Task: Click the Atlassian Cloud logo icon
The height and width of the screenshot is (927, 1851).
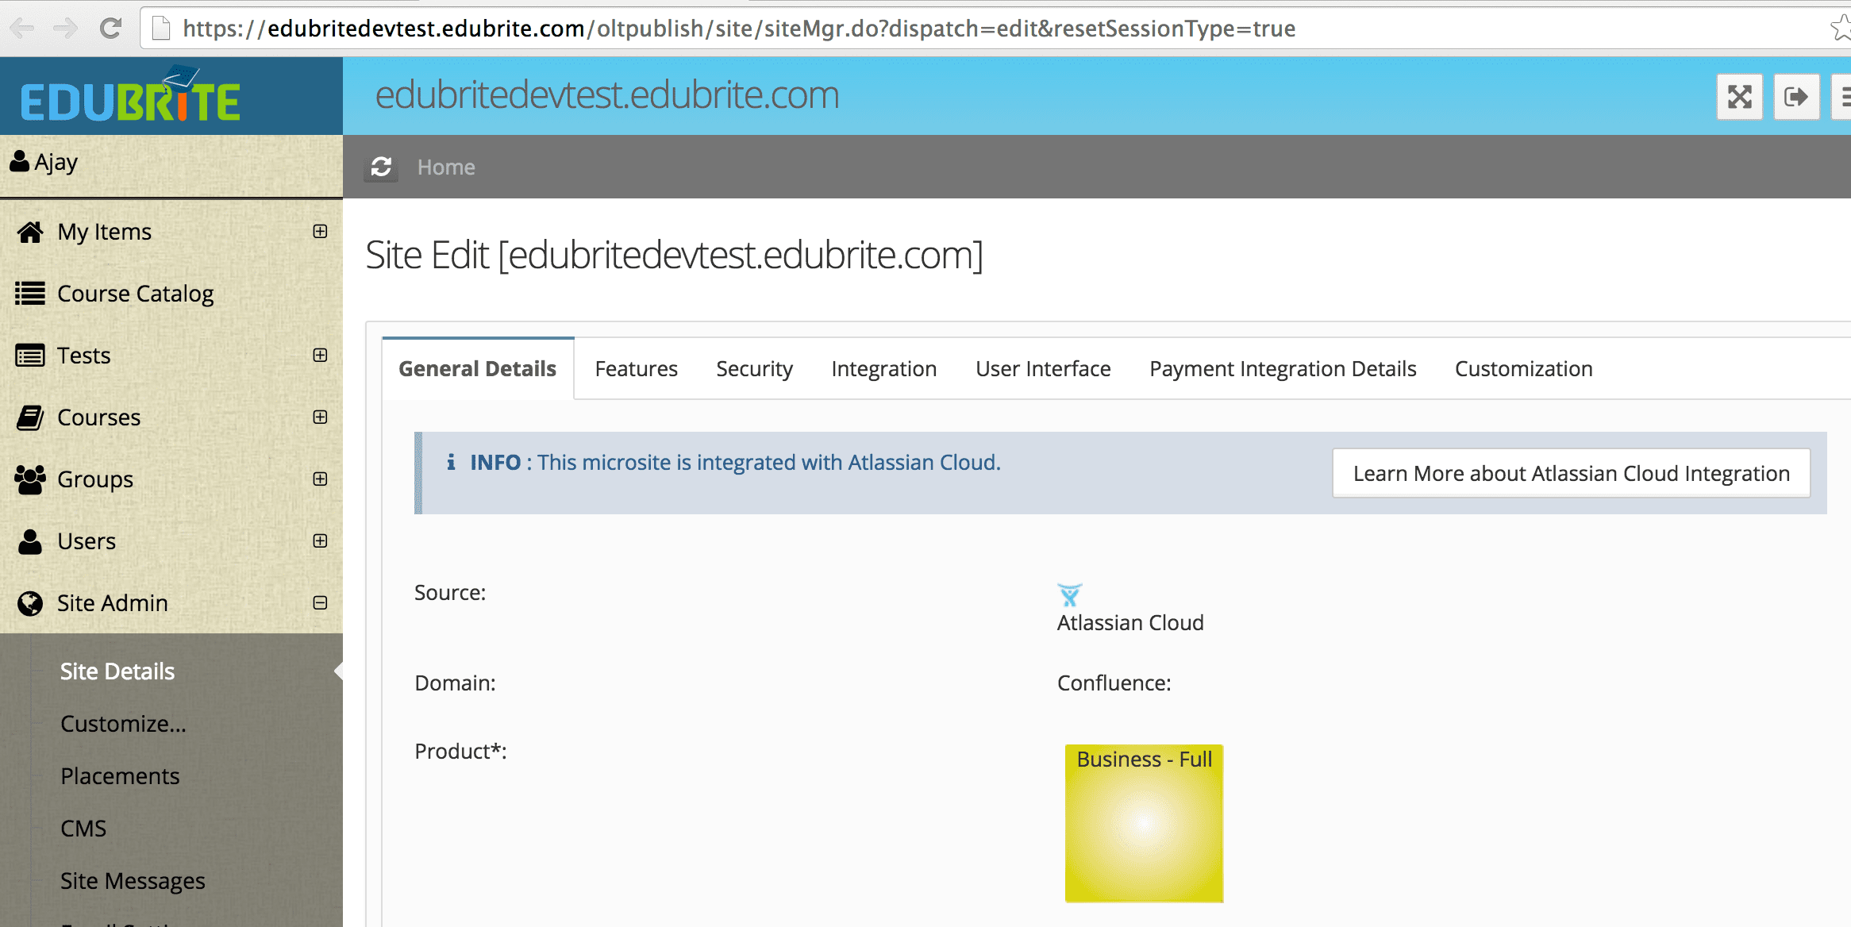Action: click(1069, 594)
